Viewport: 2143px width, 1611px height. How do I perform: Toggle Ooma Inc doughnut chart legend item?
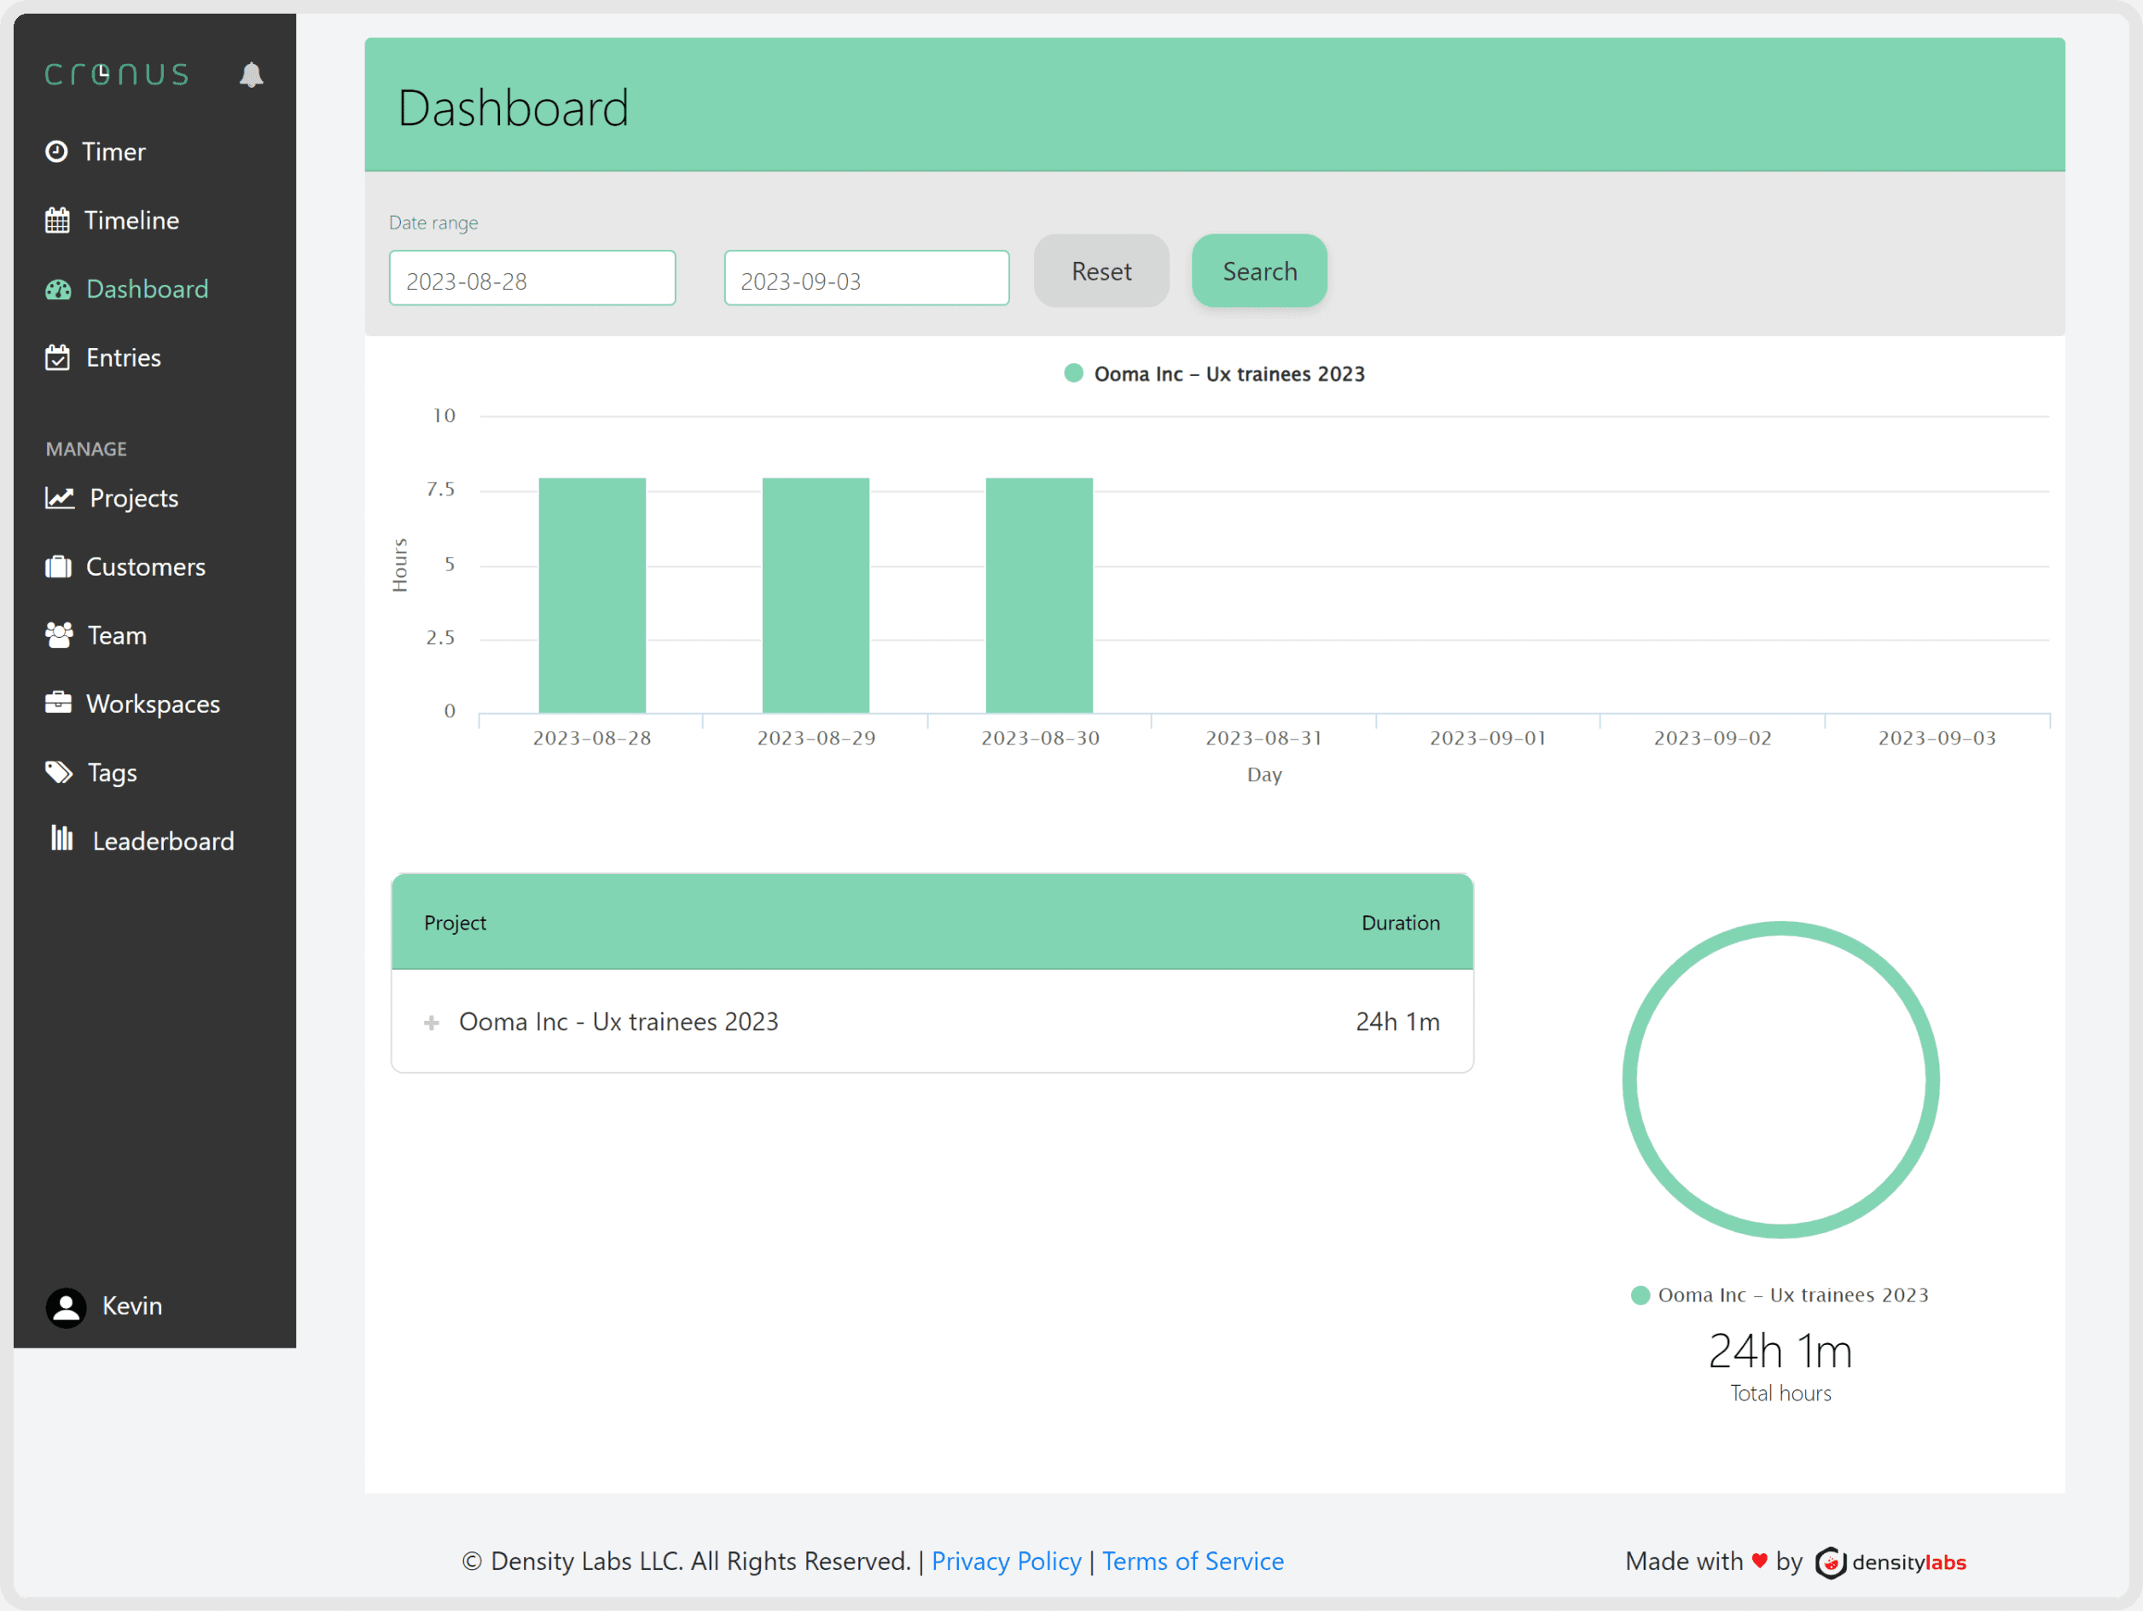coord(1779,1295)
